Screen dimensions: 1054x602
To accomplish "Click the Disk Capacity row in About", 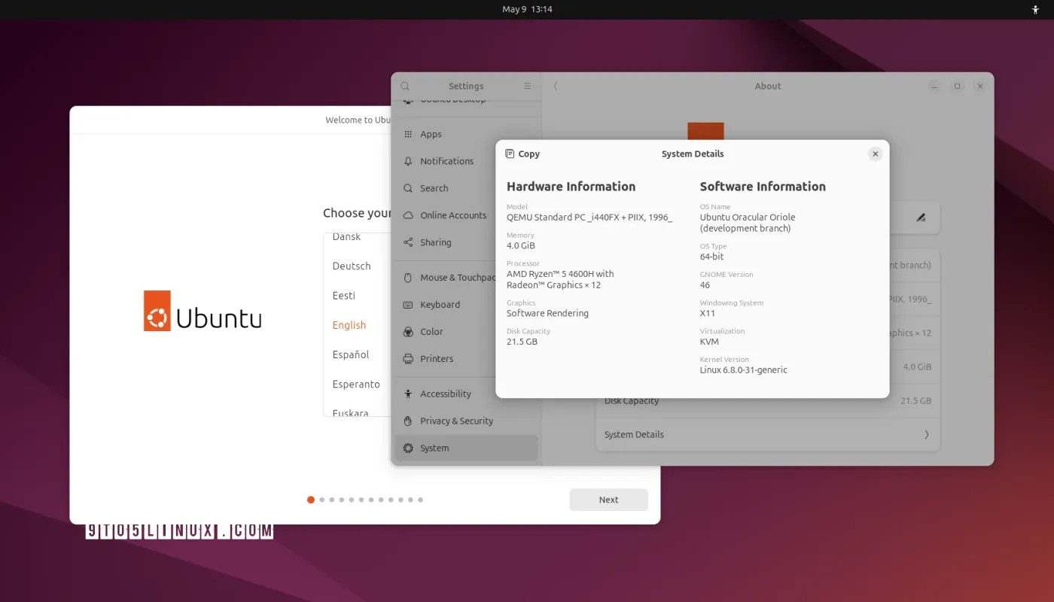I will tap(768, 400).
